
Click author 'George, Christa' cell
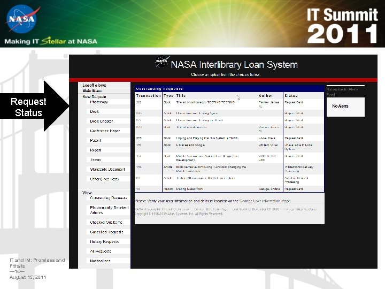pos(269,189)
